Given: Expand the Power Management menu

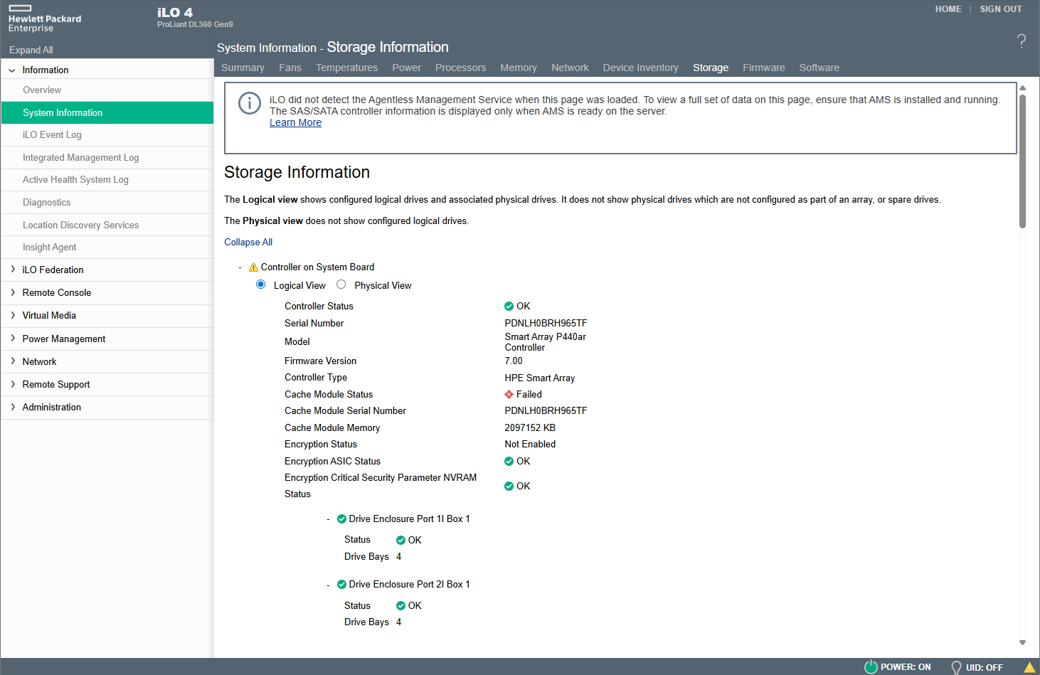Looking at the screenshot, I should click(12, 339).
